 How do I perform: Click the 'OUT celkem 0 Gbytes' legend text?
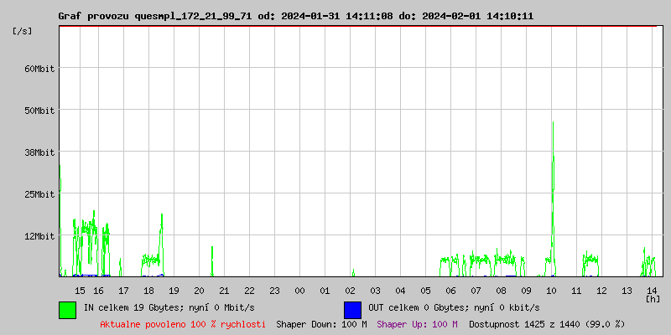(454, 308)
